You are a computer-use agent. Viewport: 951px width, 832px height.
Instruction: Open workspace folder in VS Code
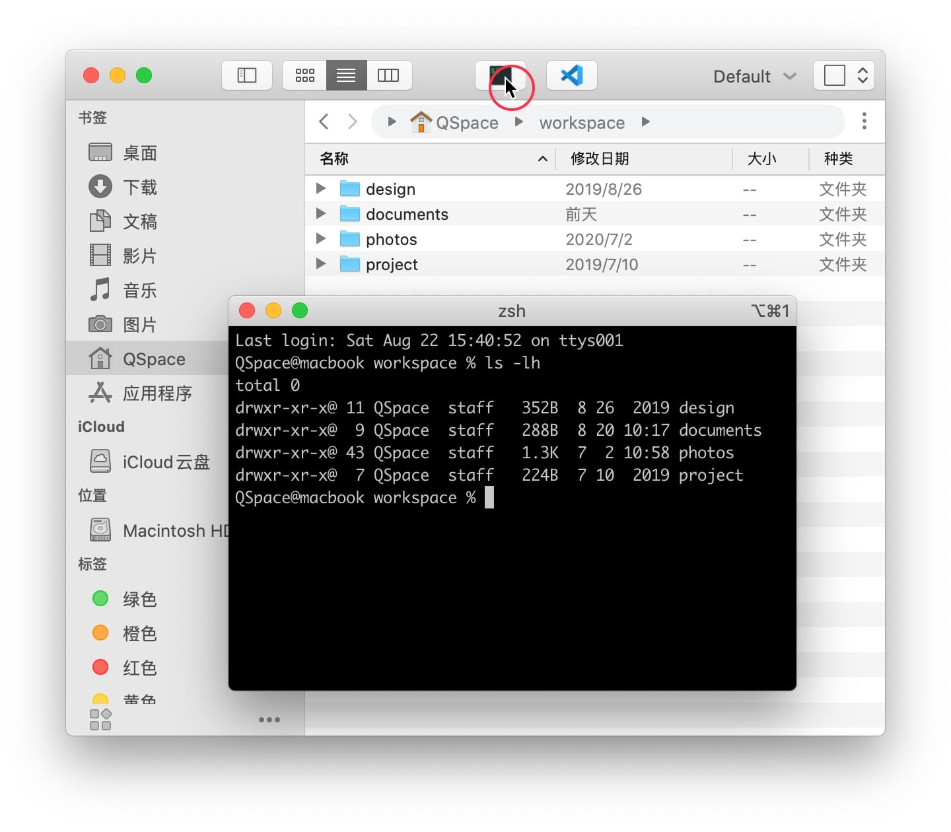click(571, 75)
